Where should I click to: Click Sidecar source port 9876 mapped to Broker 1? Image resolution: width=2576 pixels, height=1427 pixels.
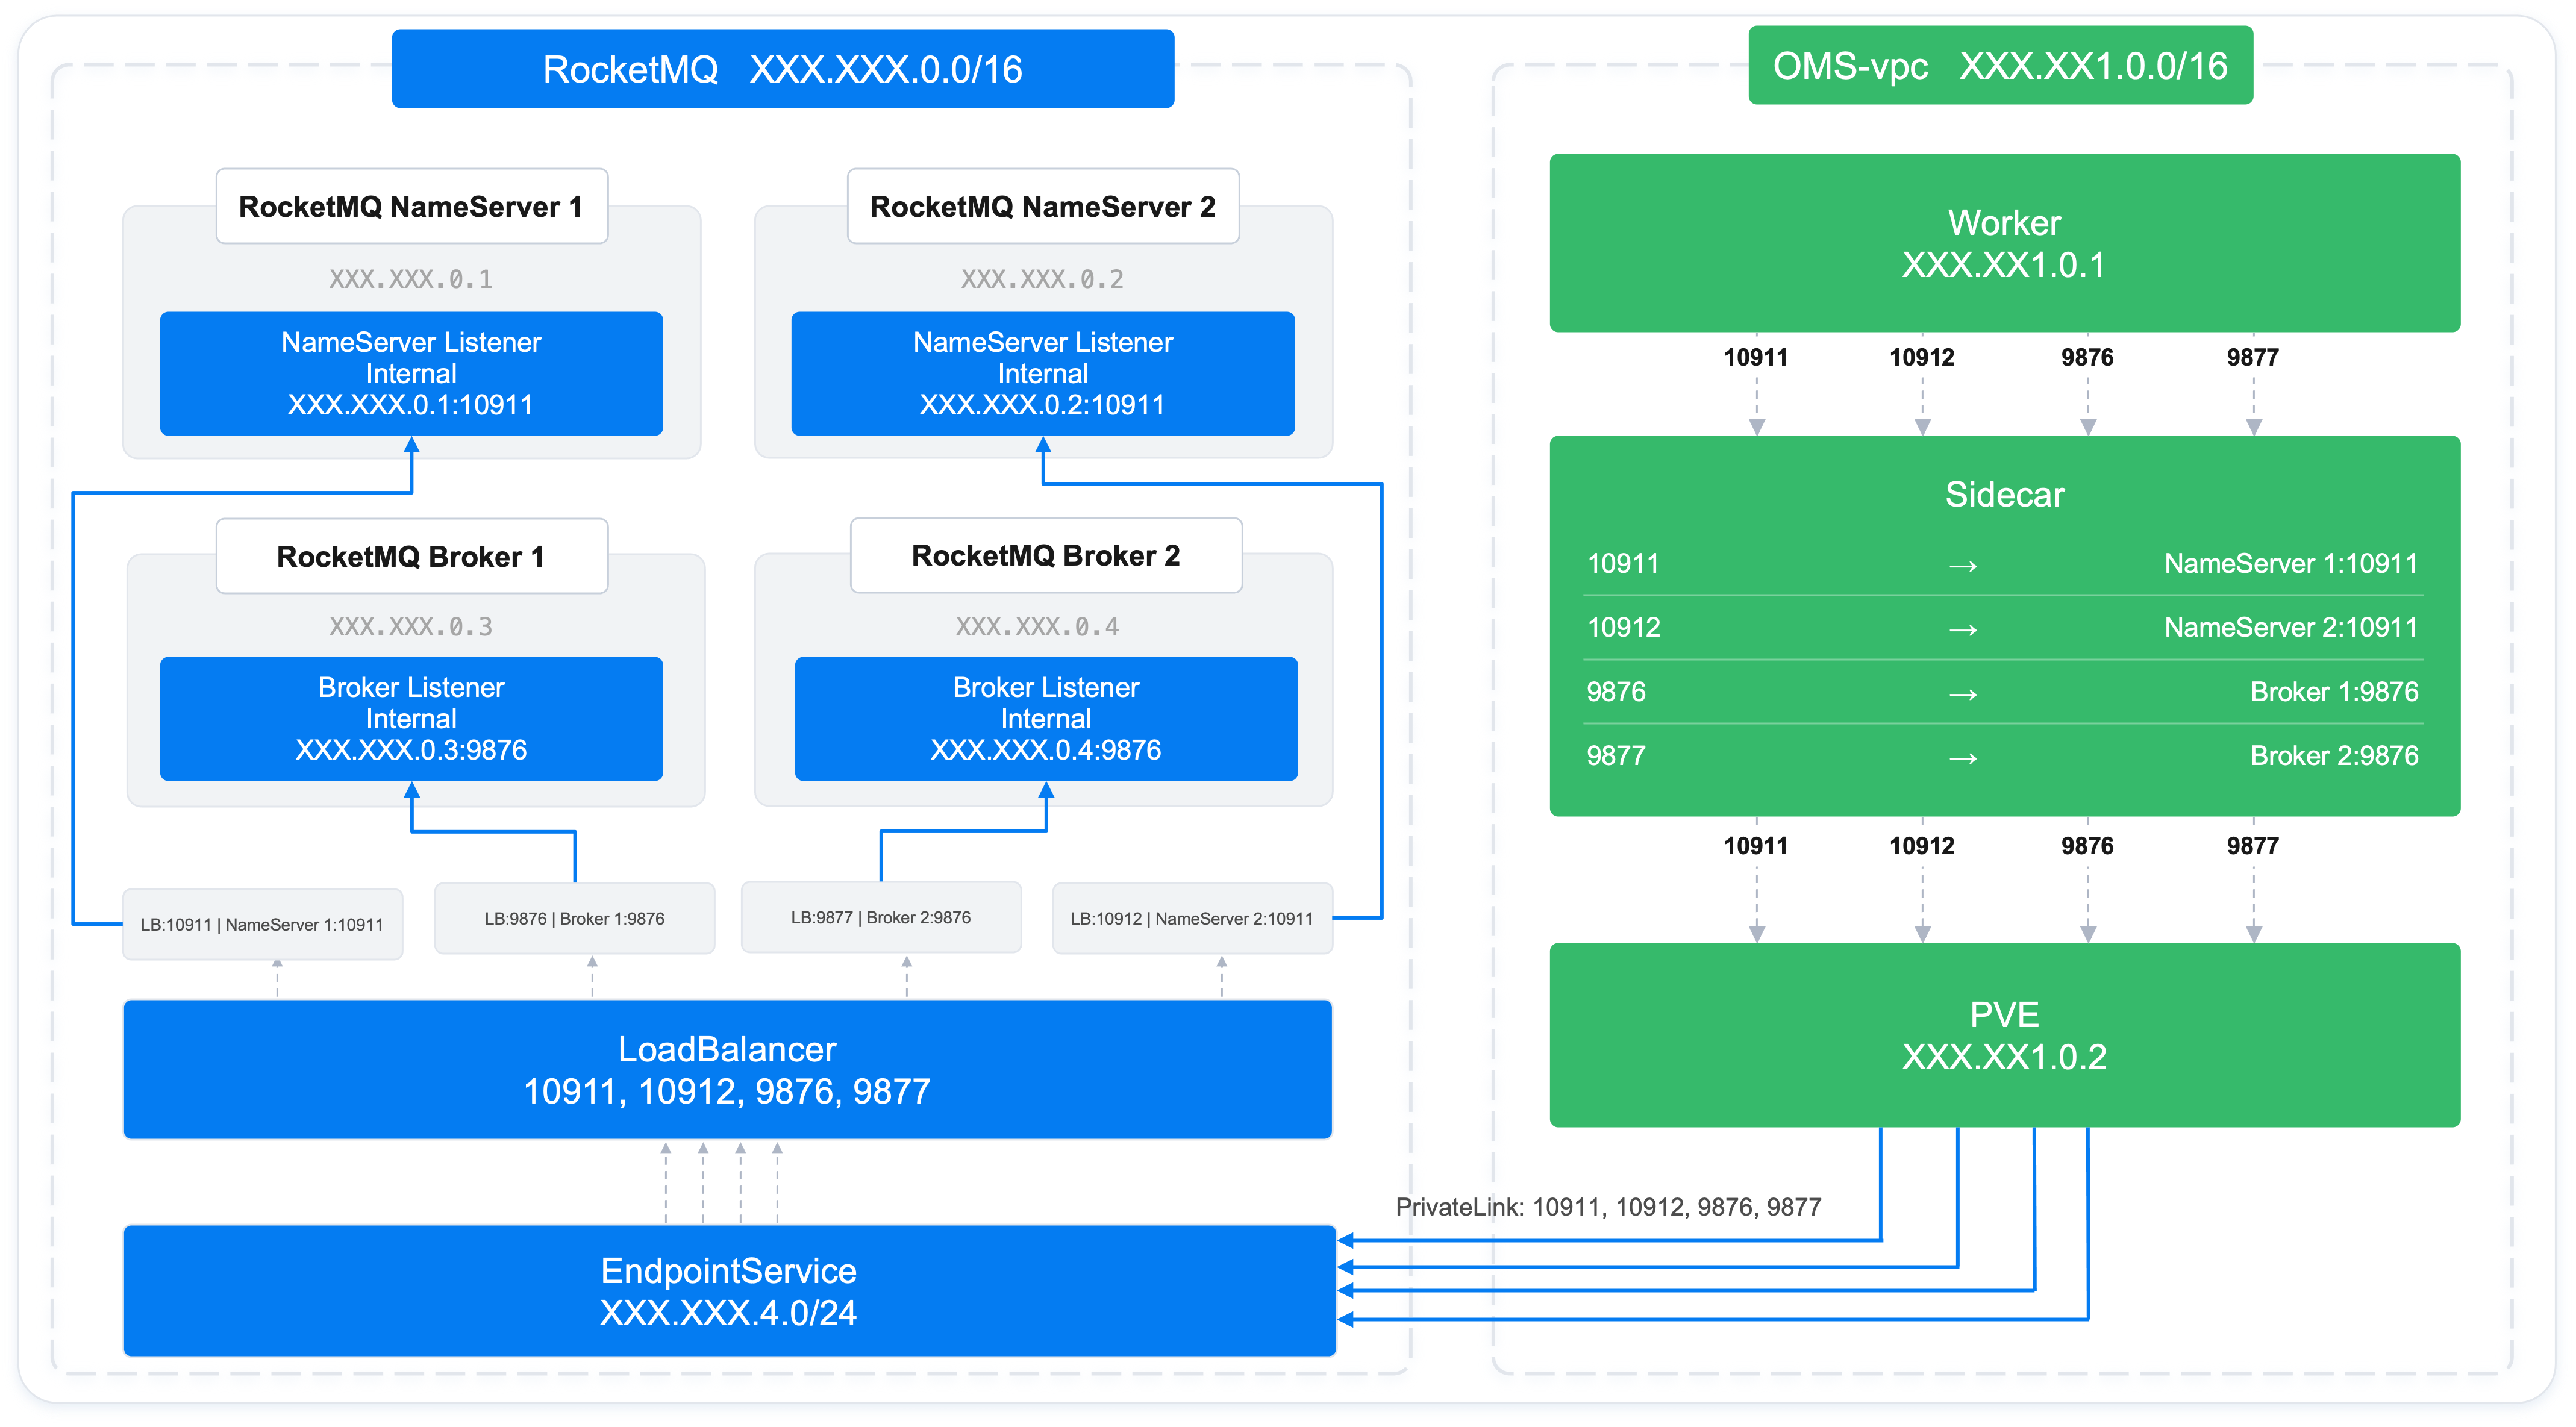tap(1615, 691)
